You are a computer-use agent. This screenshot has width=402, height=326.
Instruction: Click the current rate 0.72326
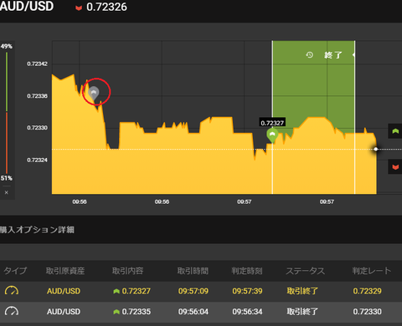click(x=106, y=8)
